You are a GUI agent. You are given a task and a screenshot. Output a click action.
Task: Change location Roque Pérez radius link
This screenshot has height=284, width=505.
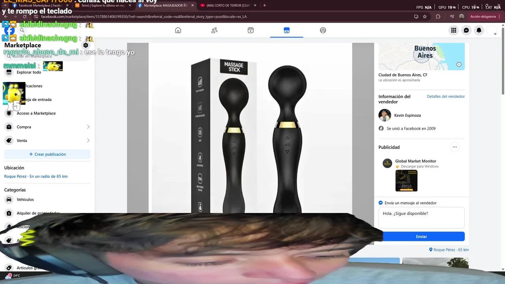click(x=36, y=176)
